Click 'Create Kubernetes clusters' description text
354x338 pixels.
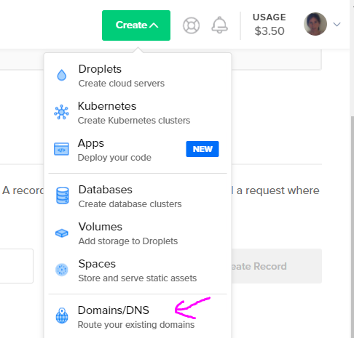(x=134, y=121)
